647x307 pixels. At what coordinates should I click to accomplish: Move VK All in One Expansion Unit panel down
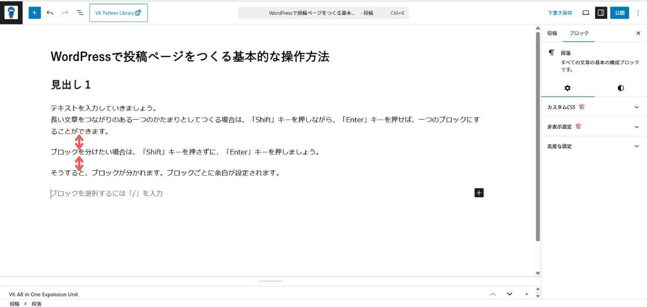pos(510,294)
